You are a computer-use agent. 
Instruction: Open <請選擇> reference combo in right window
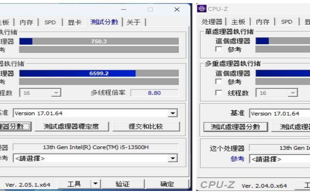point(279,159)
